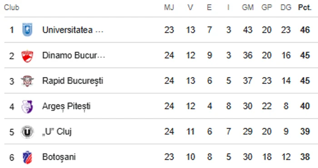The height and width of the screenshot is (168, 318).
Task: Click the rank number 6 for Botoșani
Action: click(11, 157)
